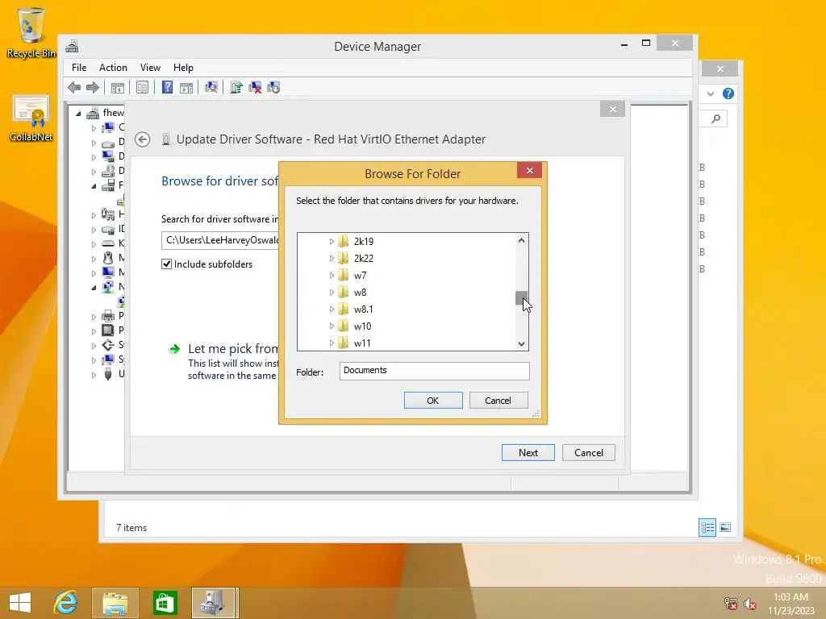
Task: Open the View menu
Action: pyautogui.click(x=150, y=68)
